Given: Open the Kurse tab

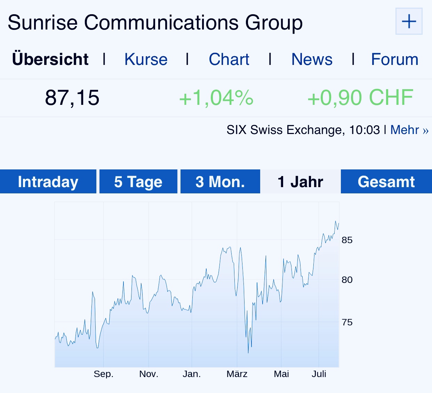Looking at the screenshot, I should (146, 59).
